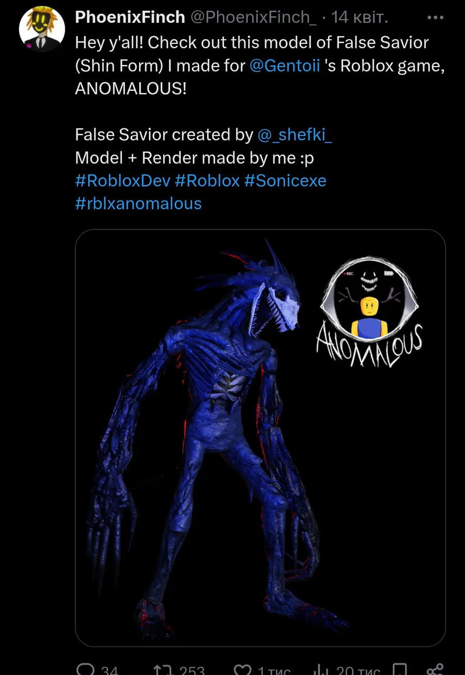Open the #RobloxDev hashtag

(122, 181)
